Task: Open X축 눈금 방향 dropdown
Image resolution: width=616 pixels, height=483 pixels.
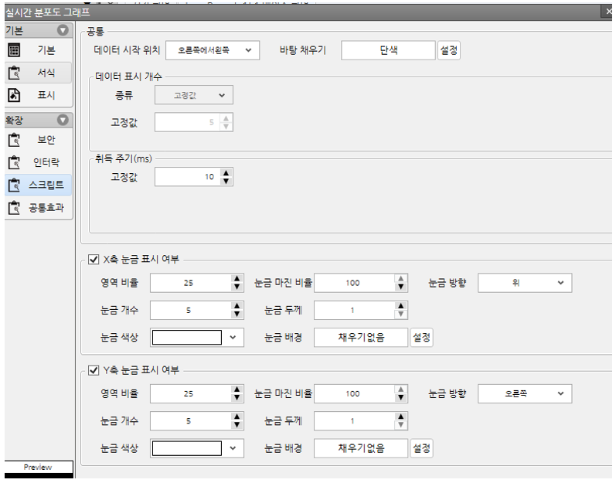Action: pos(525,283)
